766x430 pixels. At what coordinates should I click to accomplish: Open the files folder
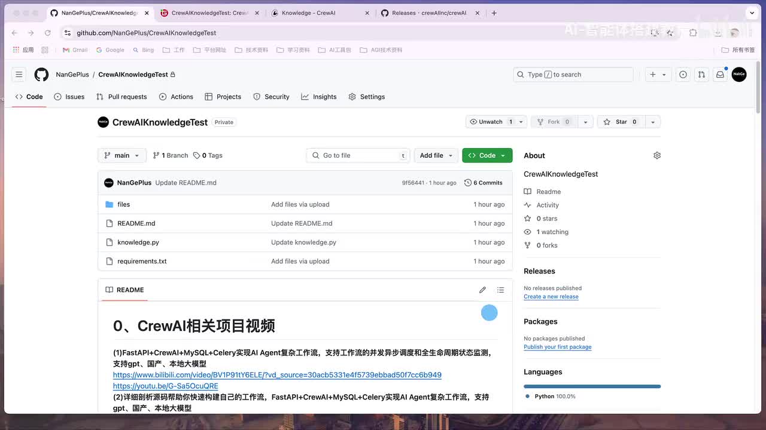[x=124, y=204]
